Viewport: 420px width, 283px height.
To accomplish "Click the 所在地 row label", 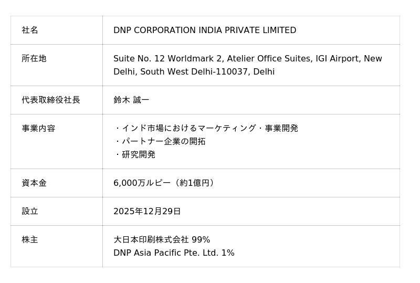I will [34, 59].
